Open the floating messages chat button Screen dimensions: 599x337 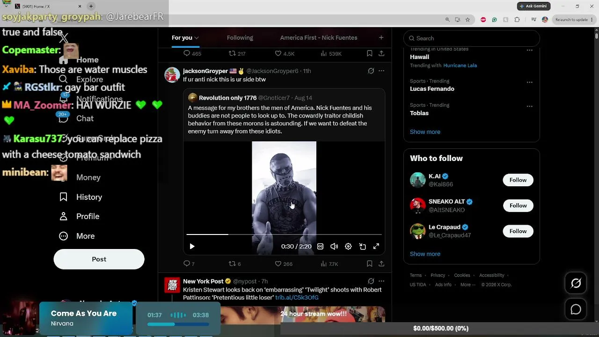point(576,309)
